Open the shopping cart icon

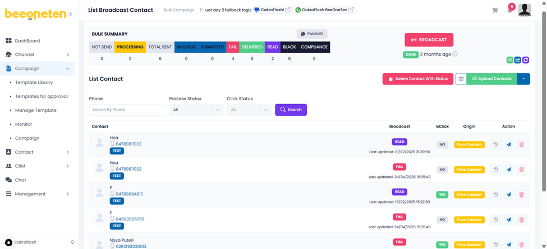coord(495,10)
